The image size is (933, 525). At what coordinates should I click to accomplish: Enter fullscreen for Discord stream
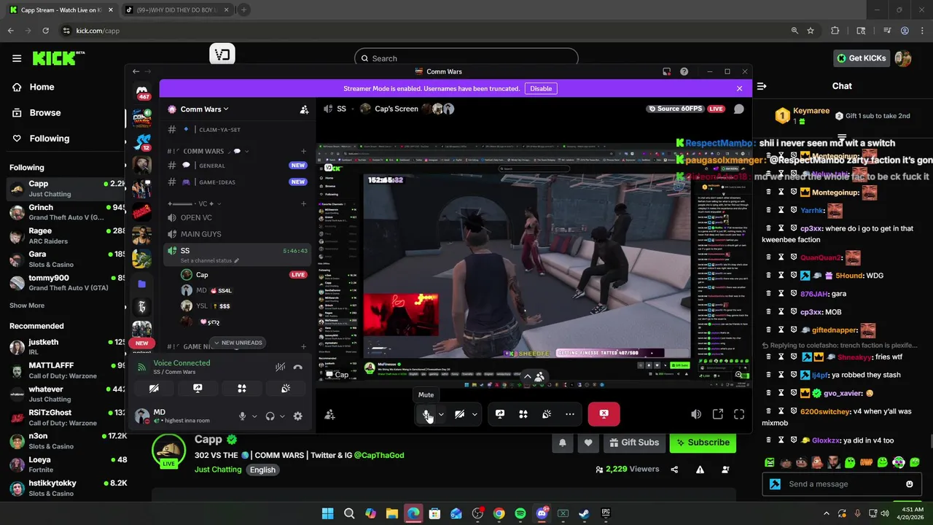point(739,414)
